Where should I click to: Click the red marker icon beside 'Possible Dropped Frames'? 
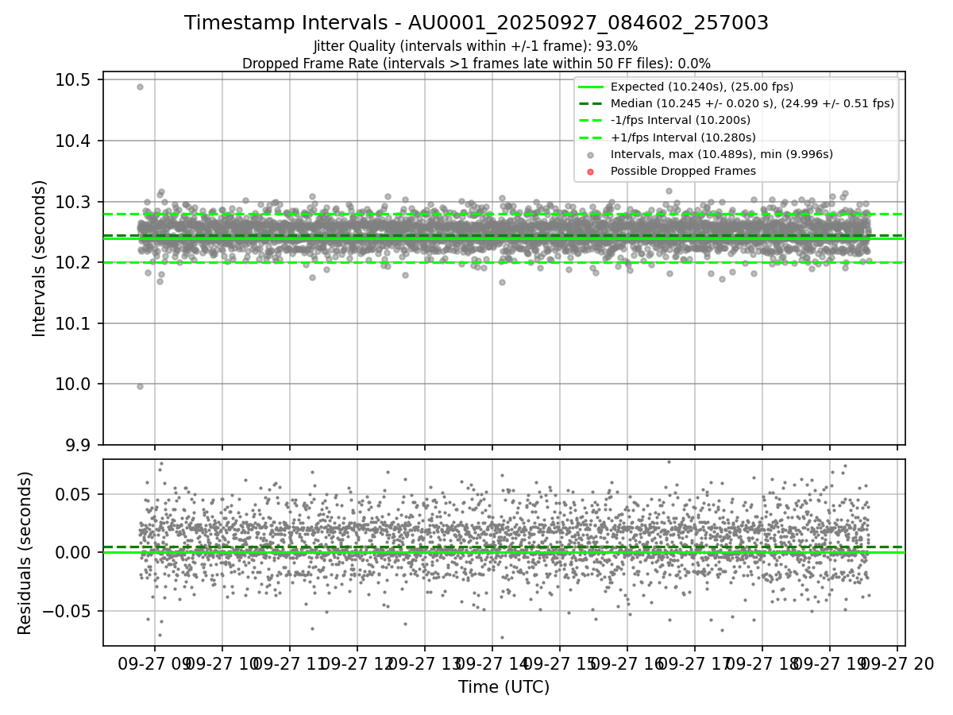point(591,172)
